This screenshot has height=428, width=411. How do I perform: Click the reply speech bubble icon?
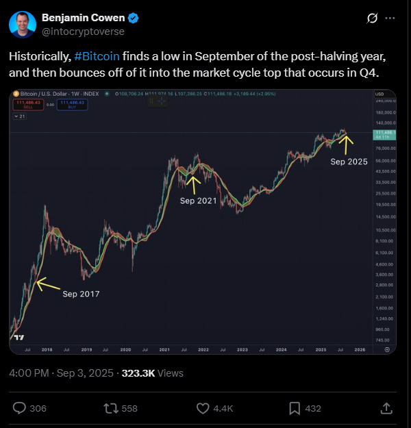(19, 408)
